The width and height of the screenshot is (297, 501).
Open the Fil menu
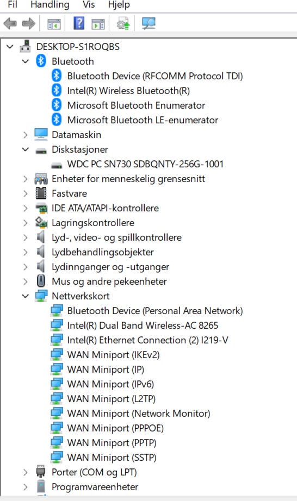(x=13, y=4)
